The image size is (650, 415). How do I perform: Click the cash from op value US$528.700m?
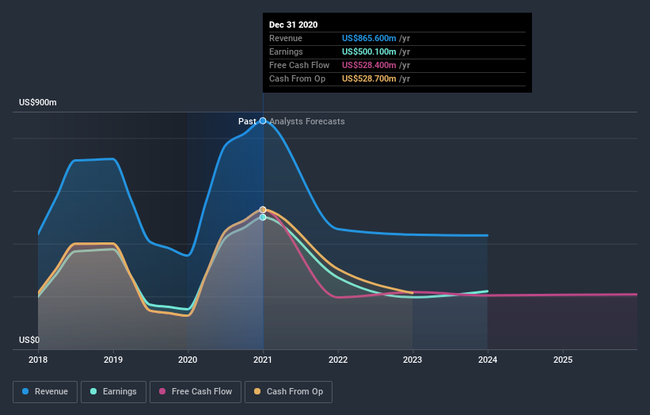(369, 78)
